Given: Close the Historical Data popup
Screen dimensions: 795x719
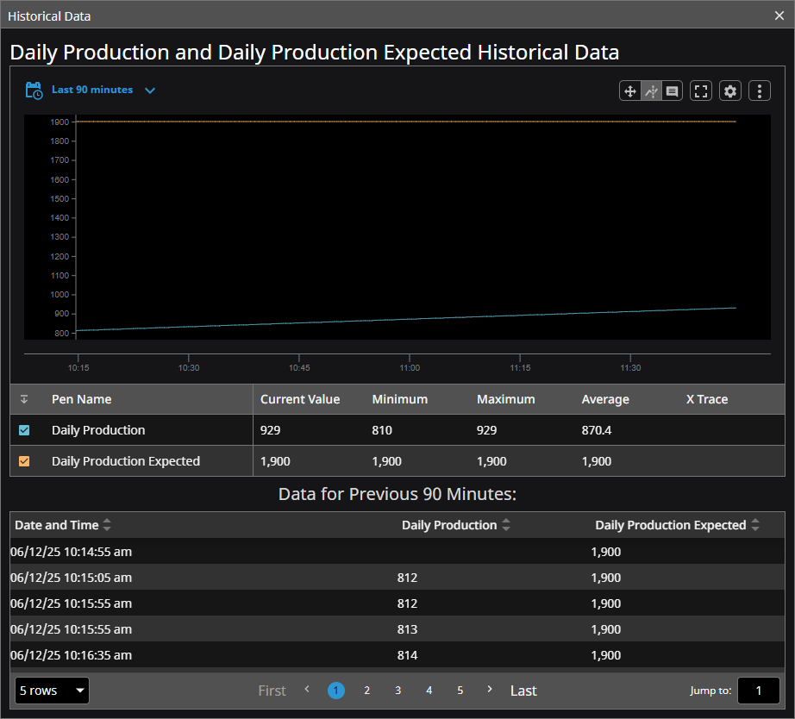Looking at the screenshot, I should pyautogui.click(x=779, y=16).
